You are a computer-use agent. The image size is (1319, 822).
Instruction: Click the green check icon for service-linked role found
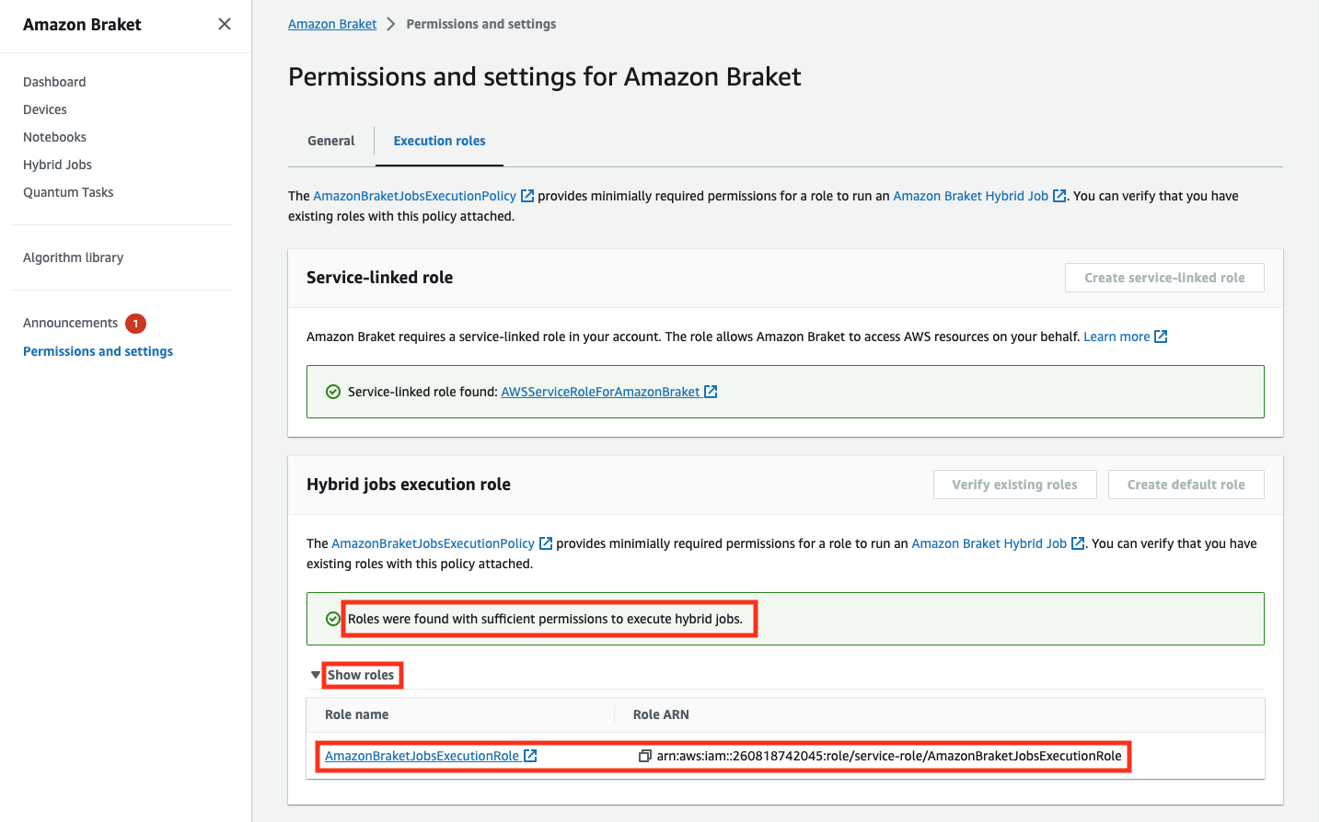(x=333, y=392)
